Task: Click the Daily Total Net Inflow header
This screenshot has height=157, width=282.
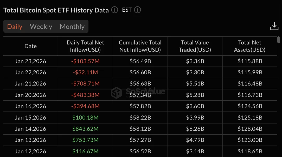Action: coord(85,46)
